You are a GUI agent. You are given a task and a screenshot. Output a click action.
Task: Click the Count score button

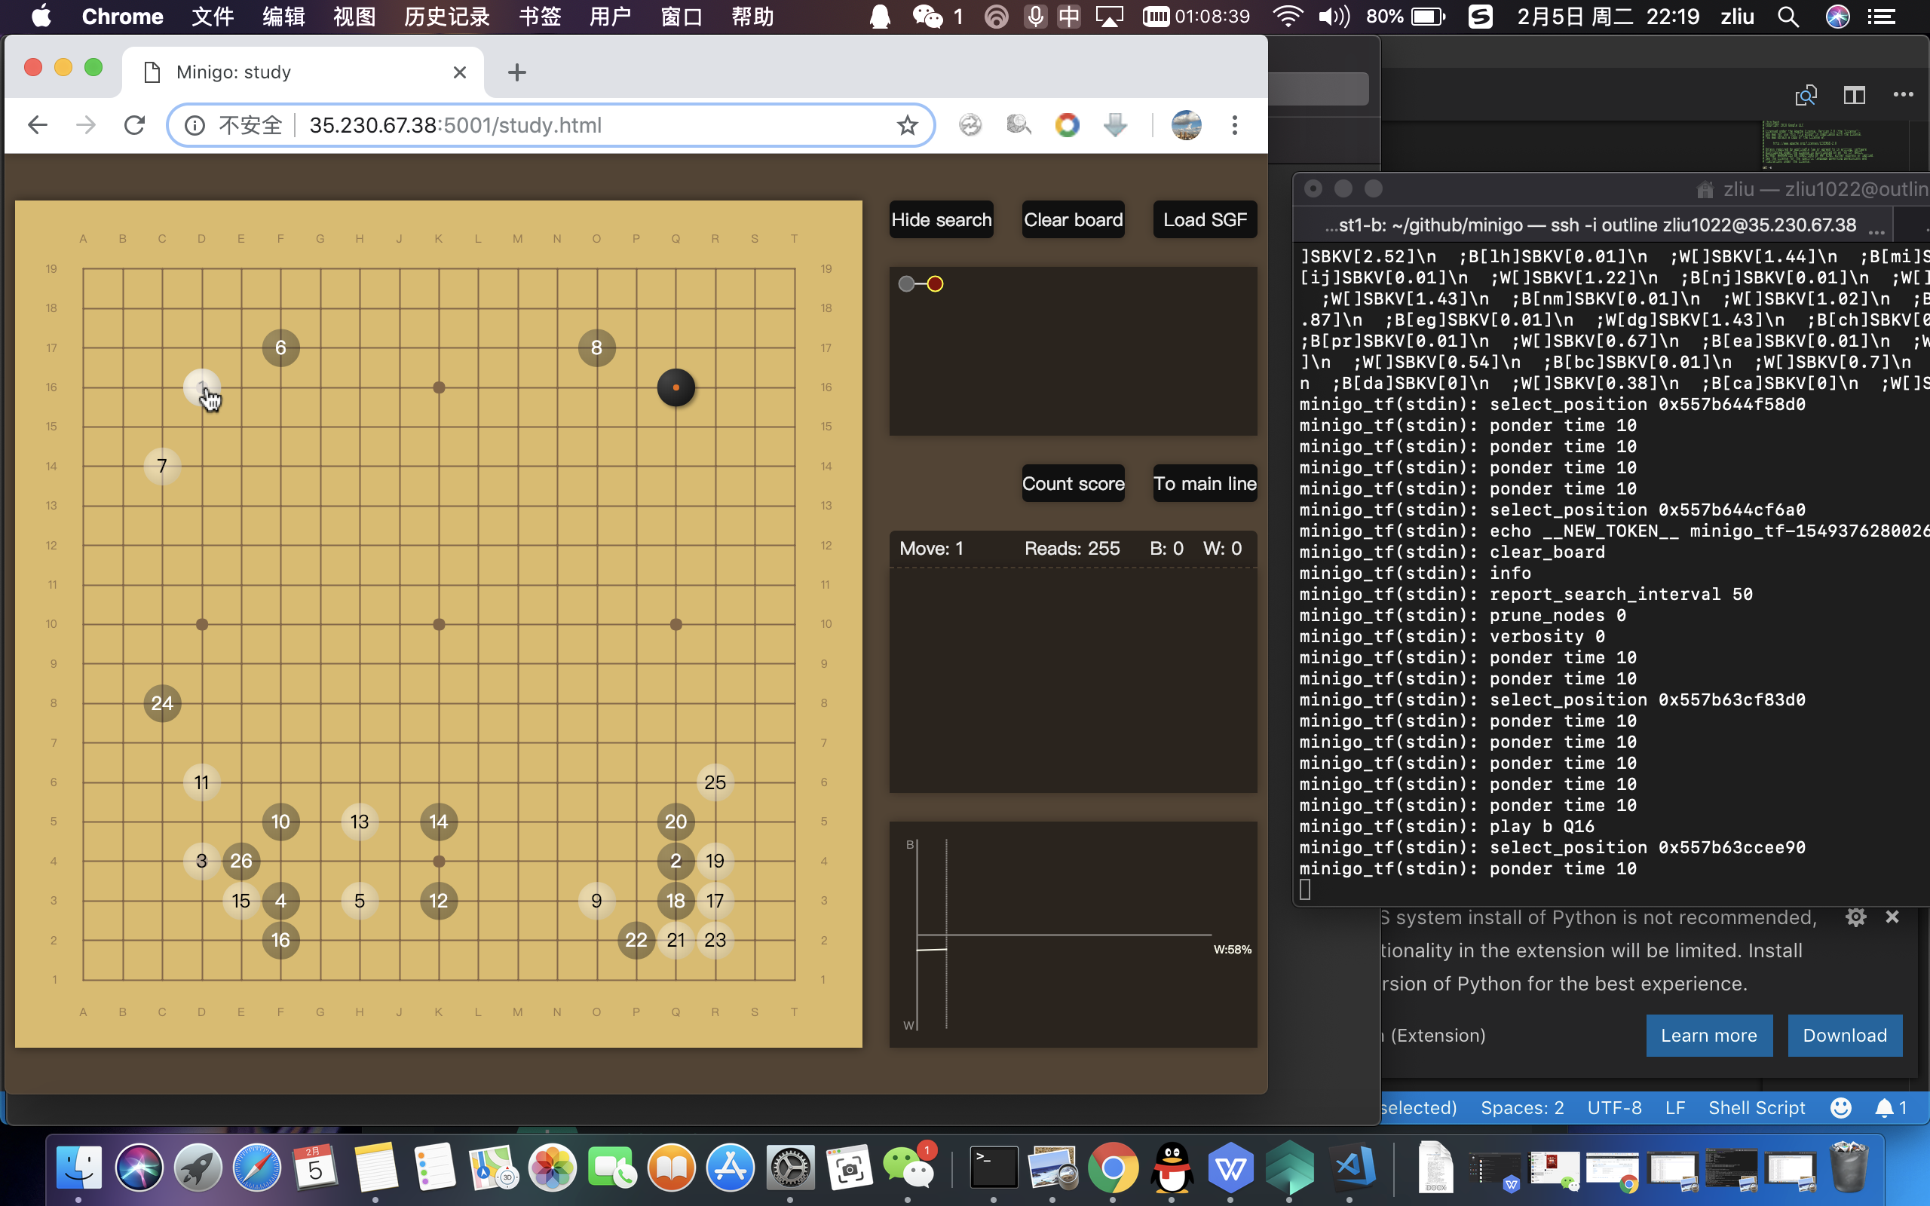coord(1072,482)
